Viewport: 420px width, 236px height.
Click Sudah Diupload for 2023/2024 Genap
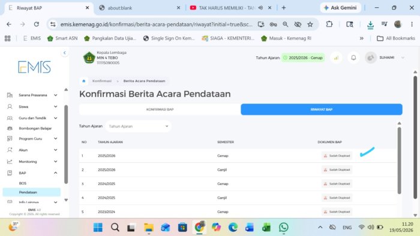click(337, 211)
